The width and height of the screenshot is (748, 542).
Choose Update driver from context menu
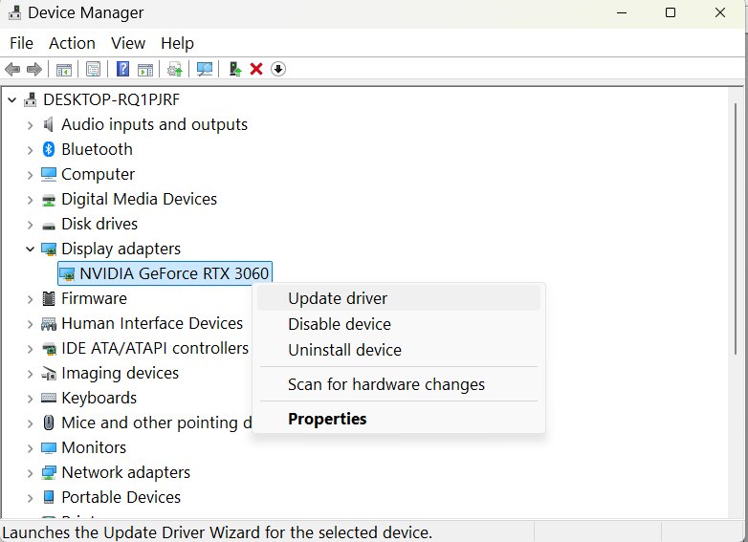pos(338,298)
